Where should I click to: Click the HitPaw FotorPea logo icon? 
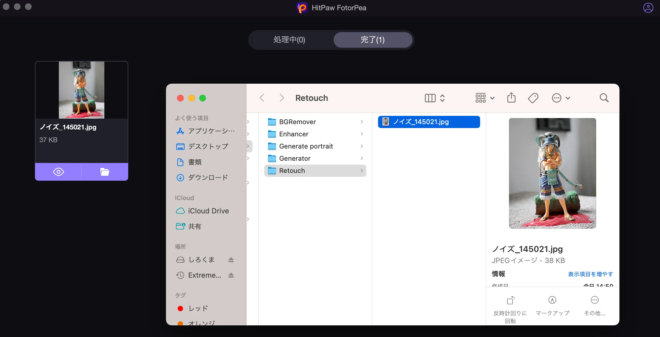(x=302, y=8)
